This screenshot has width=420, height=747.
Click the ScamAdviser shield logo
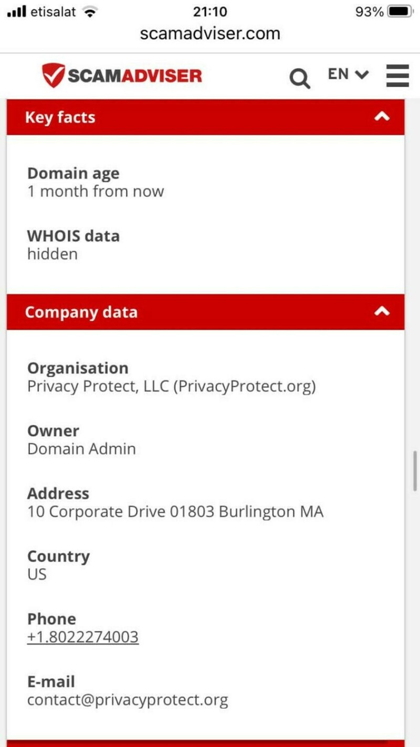pos(54,75)
